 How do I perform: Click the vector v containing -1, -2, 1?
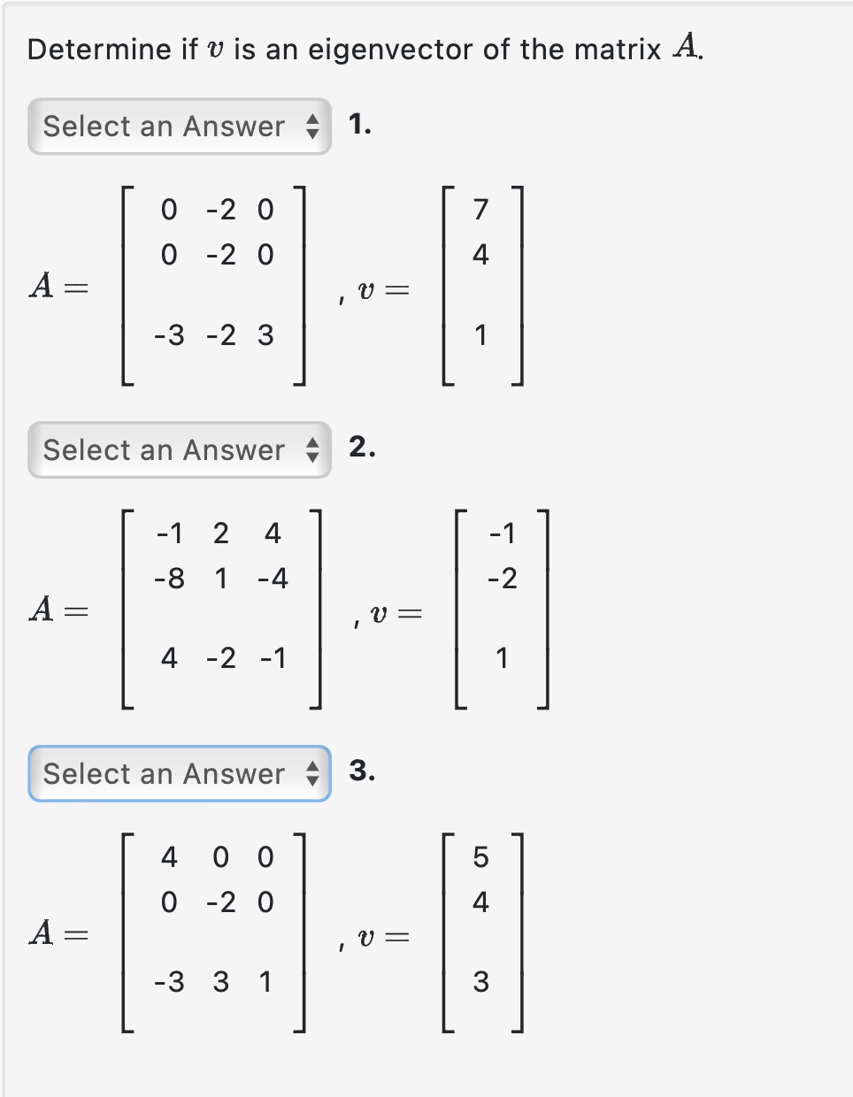(503, 609)
